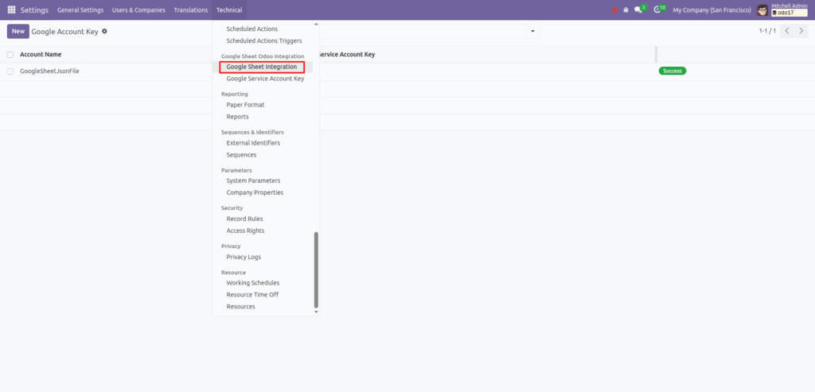Toggle the select-all header checkbox

point(10,55)
